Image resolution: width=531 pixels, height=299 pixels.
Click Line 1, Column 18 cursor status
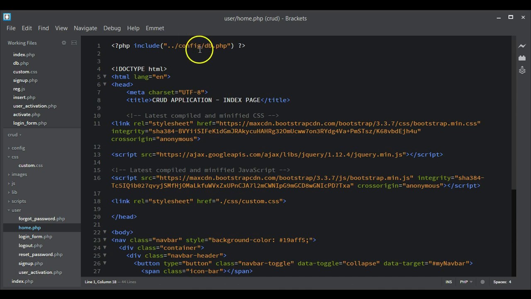[100, 282]
